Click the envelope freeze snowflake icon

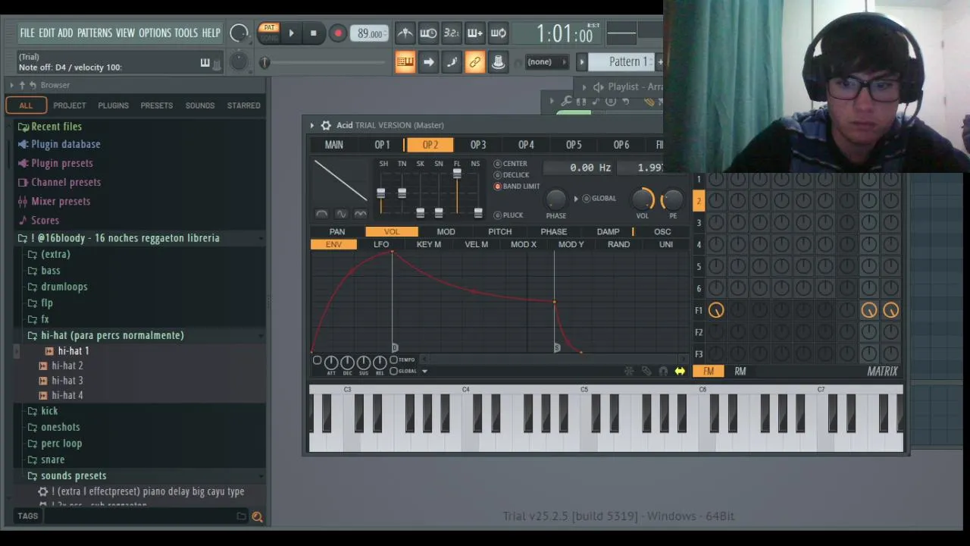coord(629,372)
